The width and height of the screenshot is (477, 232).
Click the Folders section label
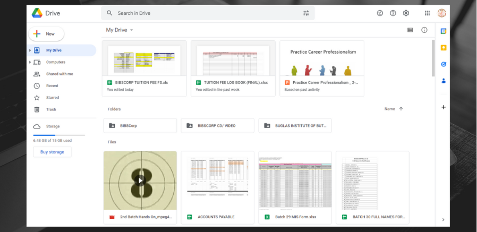pos(114,109)
